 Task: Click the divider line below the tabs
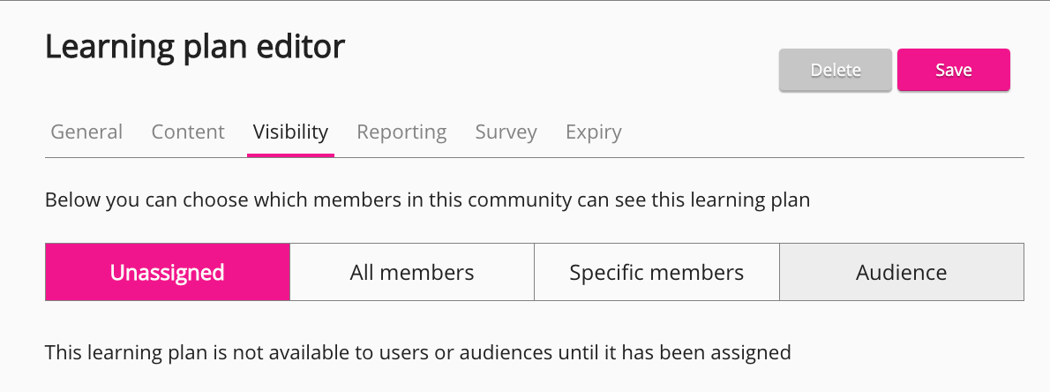[x=671, y=157]
